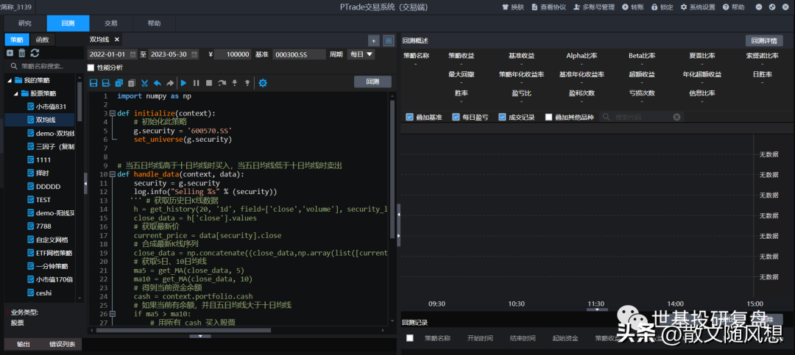Stop execution with the square stop icon
Viewport: 795px width, 355px height.
pos(209,83)
